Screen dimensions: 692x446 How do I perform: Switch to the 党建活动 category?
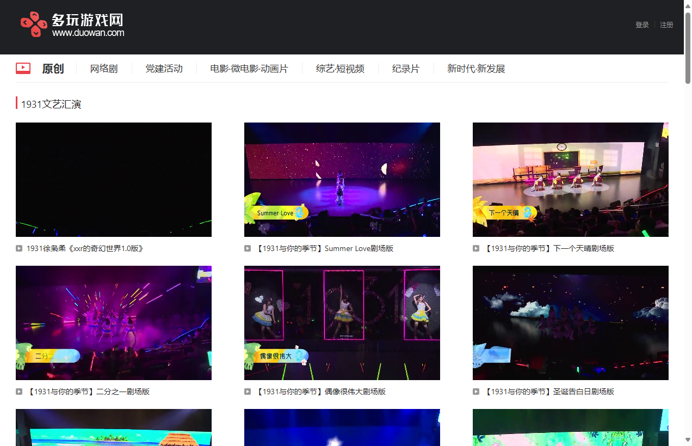click(164, 69)
